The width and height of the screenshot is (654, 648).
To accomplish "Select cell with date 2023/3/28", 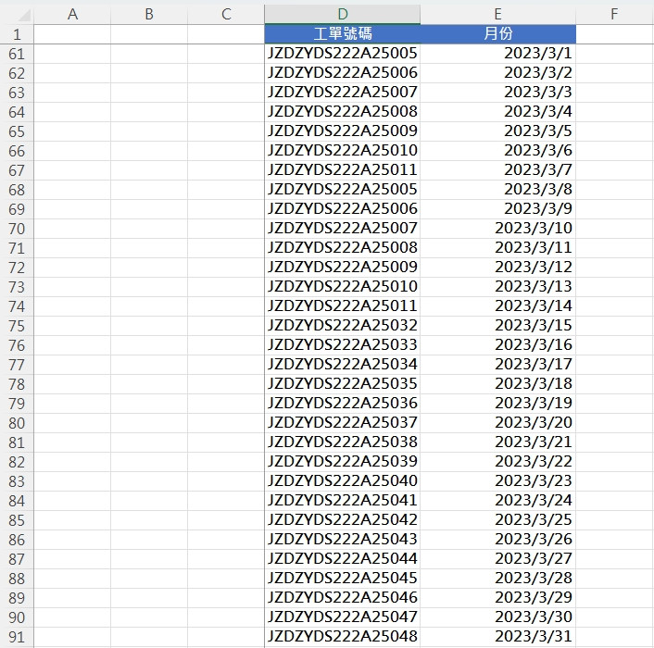I will (498, 579).
